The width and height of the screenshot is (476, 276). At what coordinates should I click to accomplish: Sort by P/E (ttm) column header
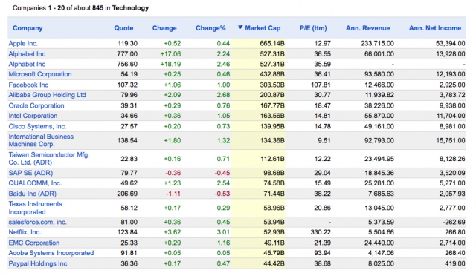(x=313, y=28)
